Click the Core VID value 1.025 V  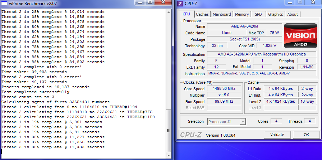point(270,45)
